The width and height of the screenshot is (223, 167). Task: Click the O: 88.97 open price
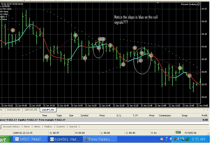[x=55, y=133]
